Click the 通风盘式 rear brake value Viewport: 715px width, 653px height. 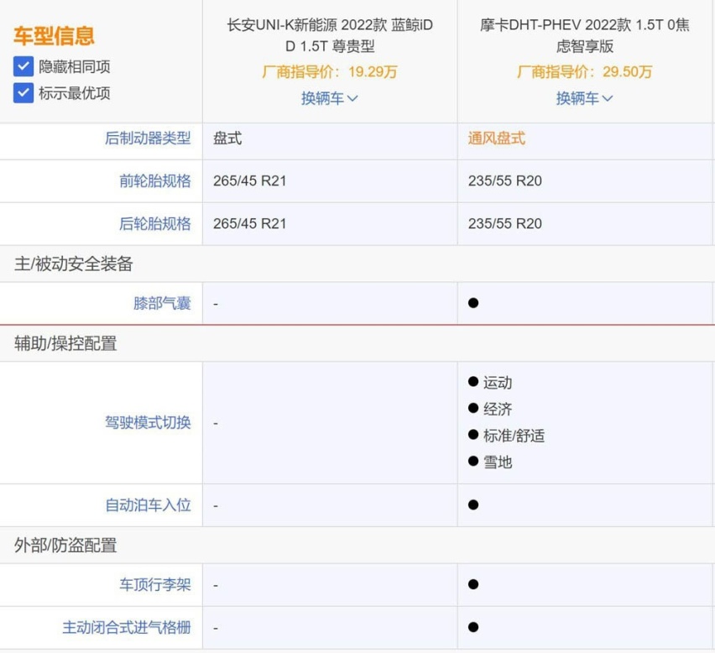pyautogui.click(x=497, y=138)
